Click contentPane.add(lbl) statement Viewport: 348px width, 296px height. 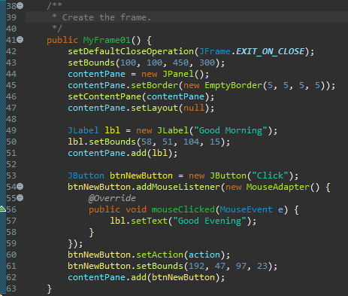(x=123, y=153)
